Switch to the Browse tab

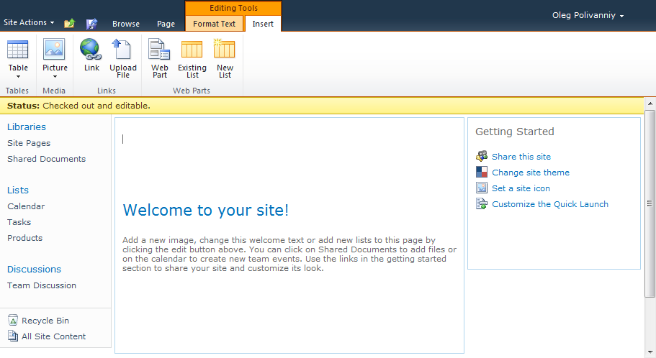tap(126, 24)
